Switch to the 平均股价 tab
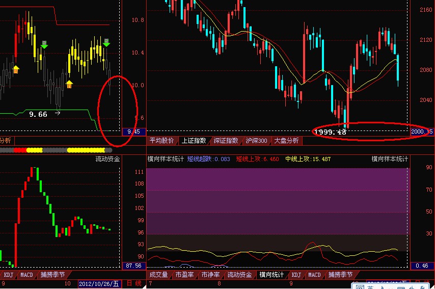Image resolution: width=435 pixels, height=289 pixels. tap(161, 141)
